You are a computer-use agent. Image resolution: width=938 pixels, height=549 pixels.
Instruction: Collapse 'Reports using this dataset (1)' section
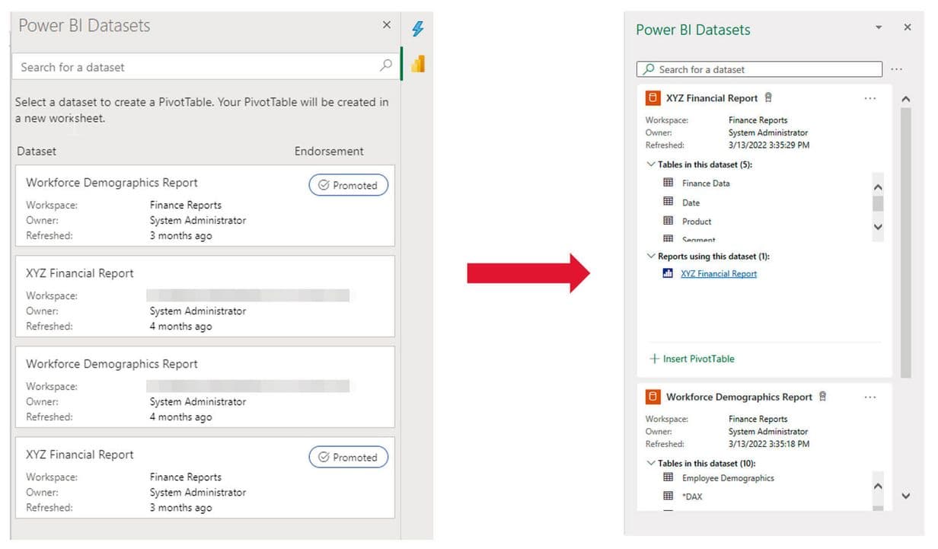coord(651,257)
